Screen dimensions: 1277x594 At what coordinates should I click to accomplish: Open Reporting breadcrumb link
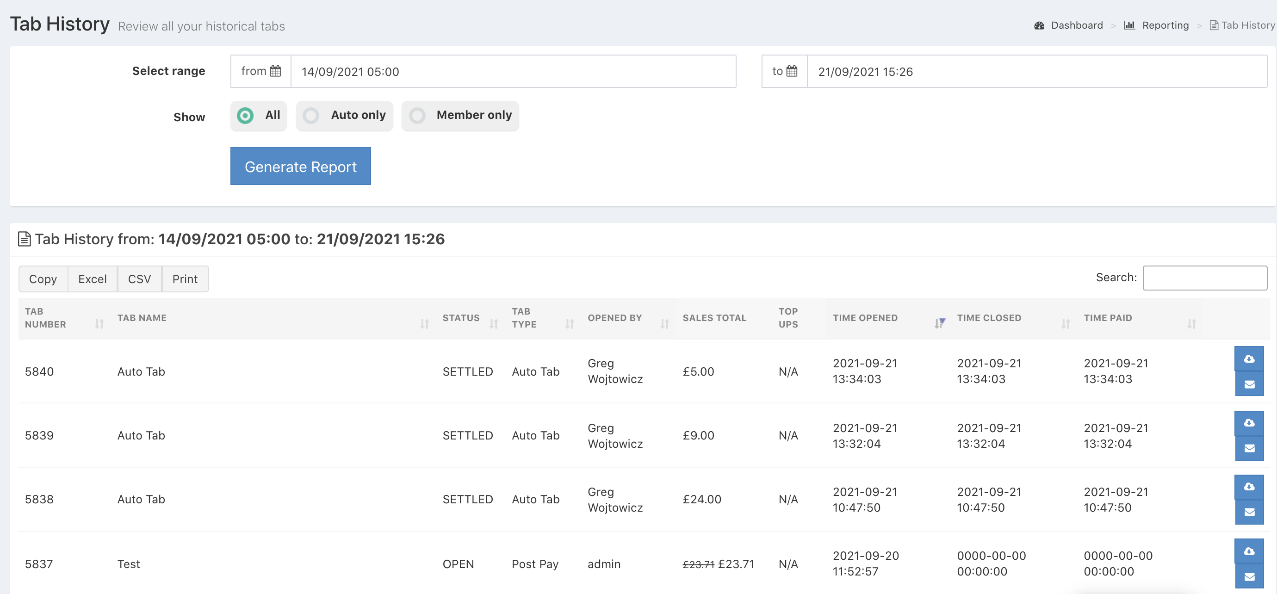pyautogui.click(x=1165, y=26)
